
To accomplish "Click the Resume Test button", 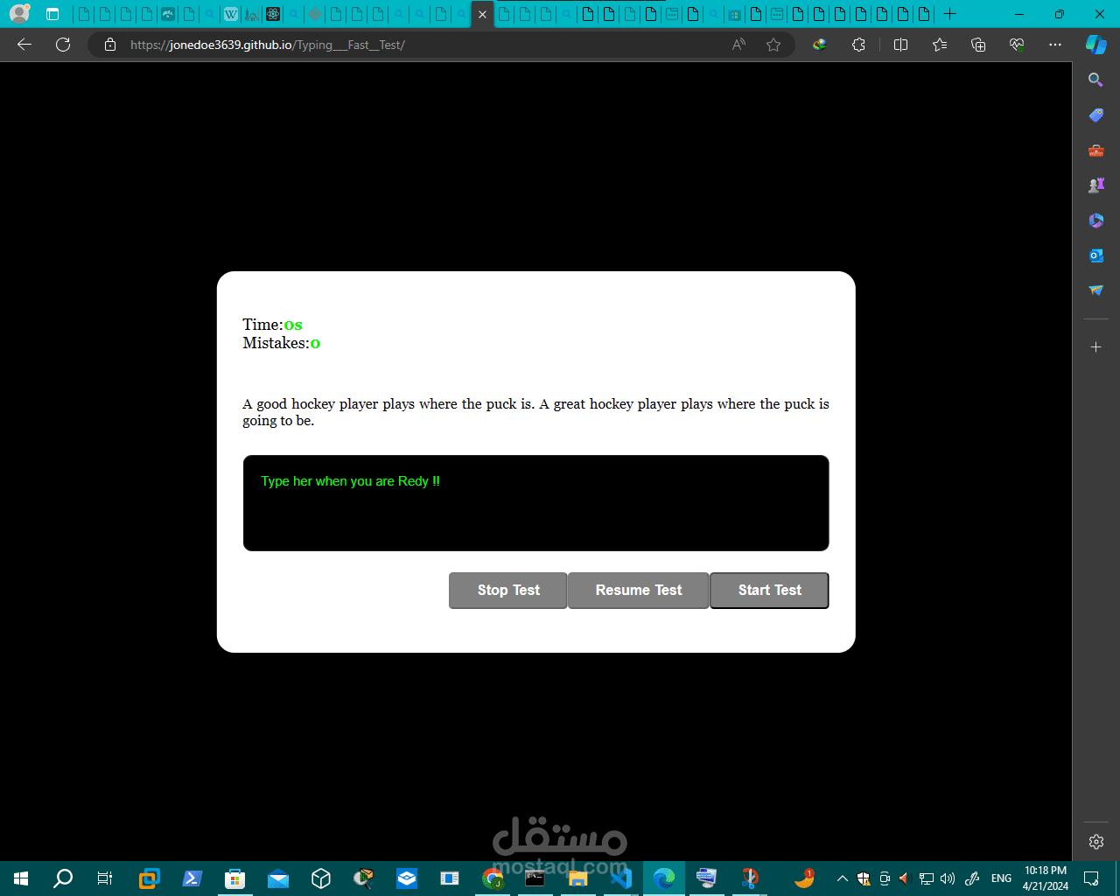I will click(x=638, y=590).
